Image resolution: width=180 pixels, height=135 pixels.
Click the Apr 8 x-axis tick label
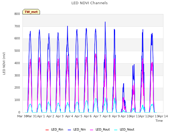(107, 116)
